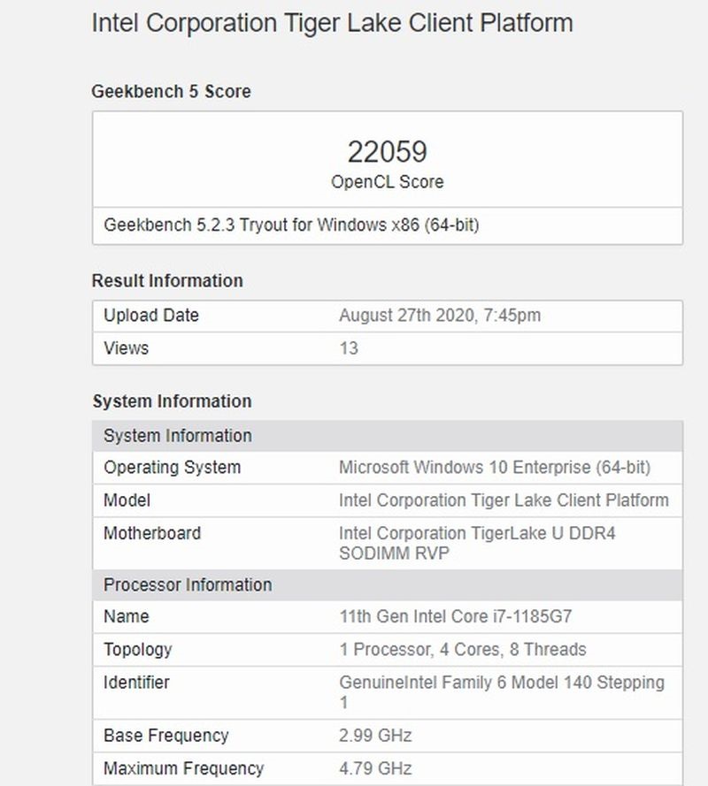
Task: Click the Upload Date row label
Action: 151,316
